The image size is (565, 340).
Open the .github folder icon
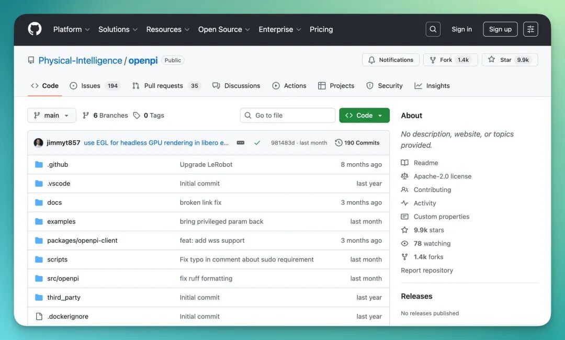coord(39,165)
